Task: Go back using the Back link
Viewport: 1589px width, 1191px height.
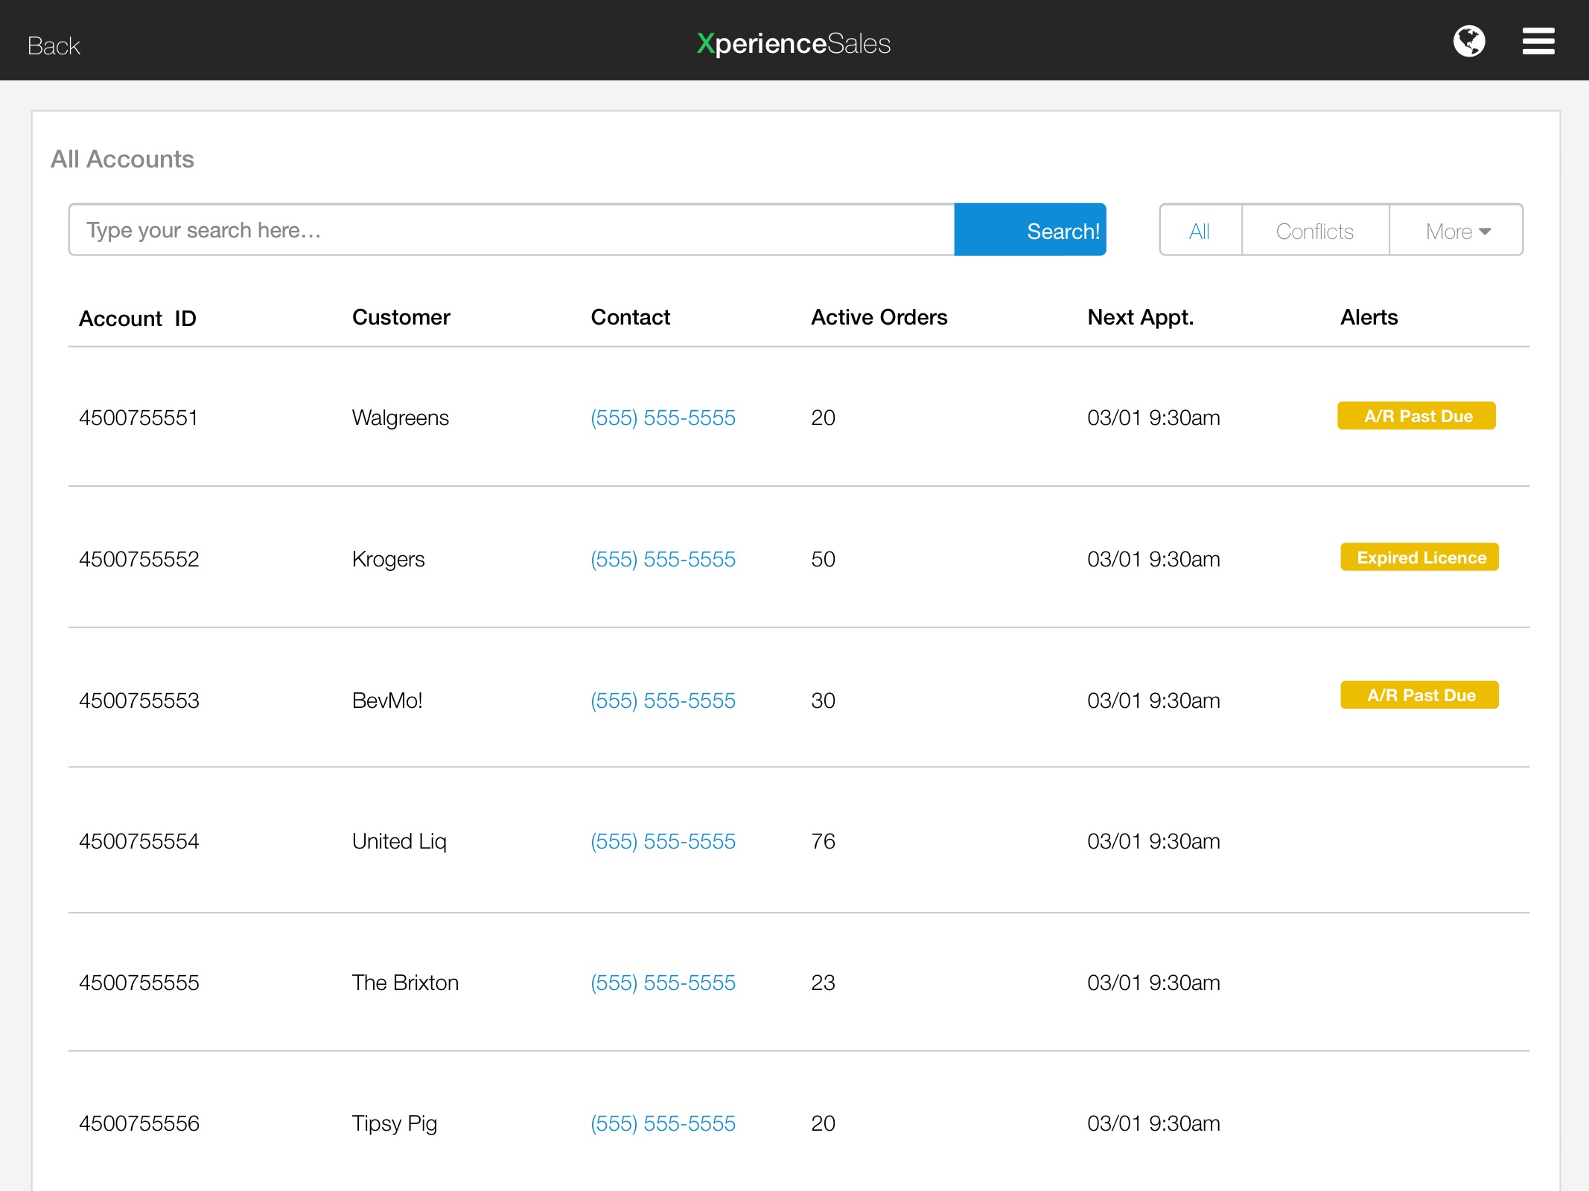Action: pyautogui.click(x=54, y=46)
